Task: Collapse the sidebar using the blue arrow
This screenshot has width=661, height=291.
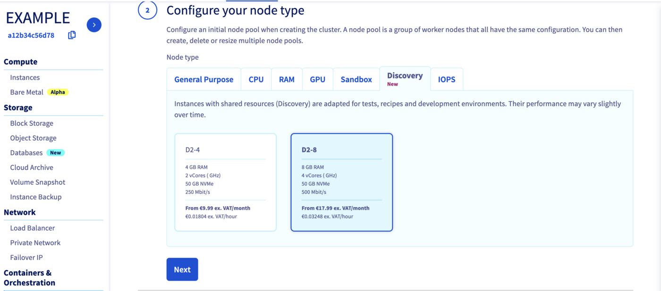Action: pos(94,25)
